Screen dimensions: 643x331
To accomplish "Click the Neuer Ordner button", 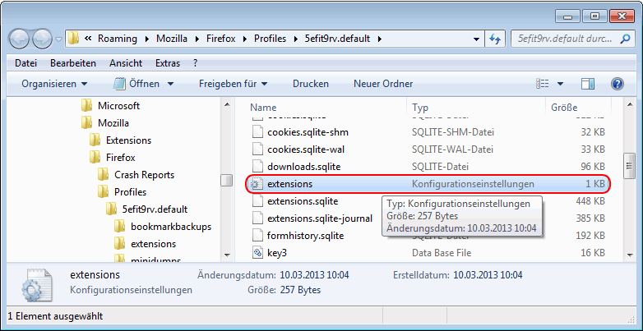I will click(382, 84).
